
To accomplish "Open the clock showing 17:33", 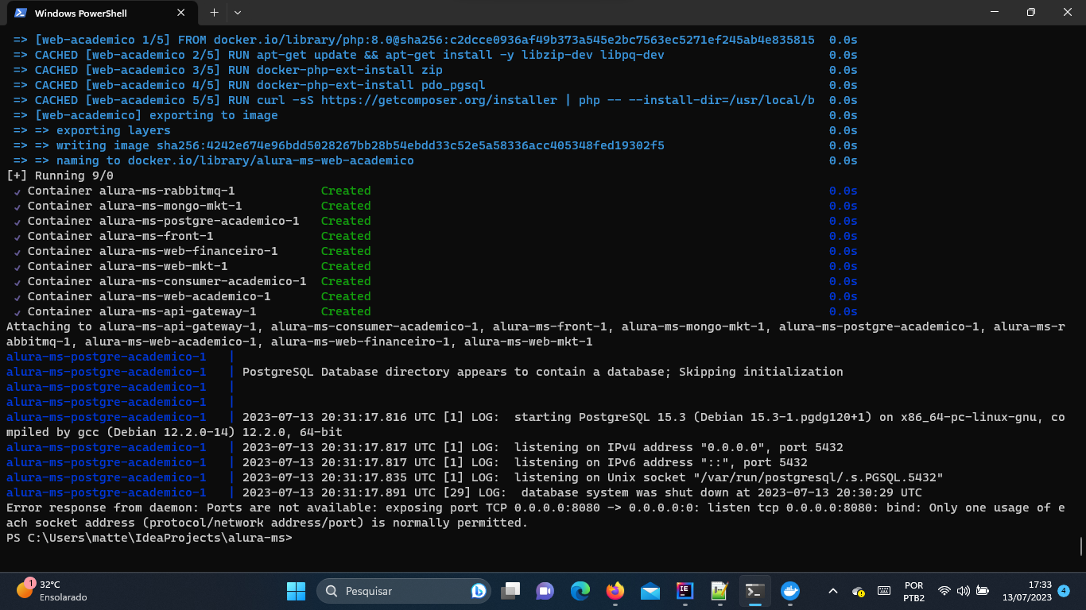I will [x=1027, y=591].
